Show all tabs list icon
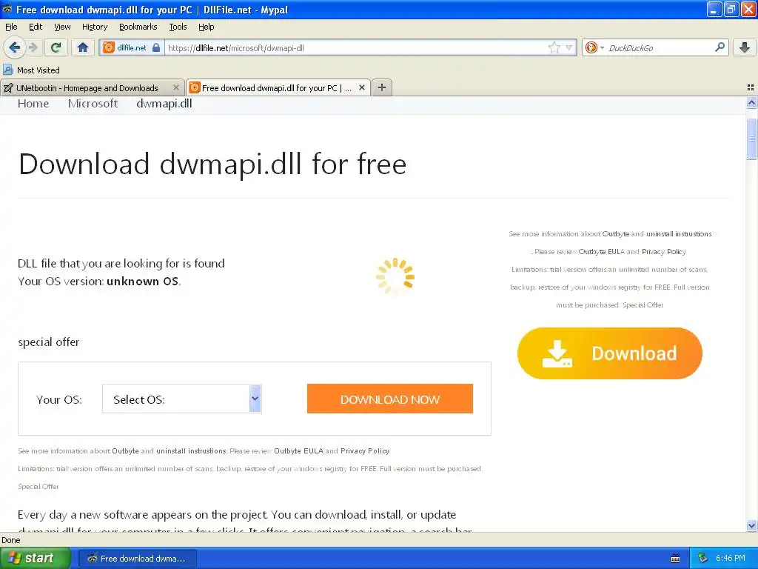 (x=751, y=87)
